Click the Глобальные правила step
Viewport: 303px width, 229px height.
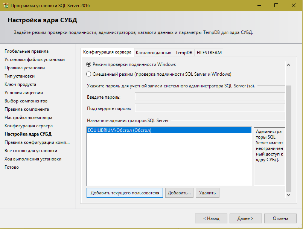pyautogui.click(x=26, y=51)
